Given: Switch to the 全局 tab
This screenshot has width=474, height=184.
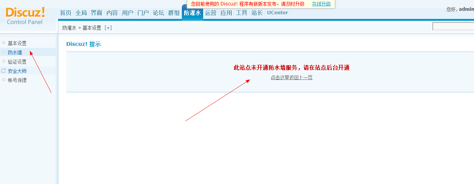Looking at the screenshot, I should coord(81,13).
